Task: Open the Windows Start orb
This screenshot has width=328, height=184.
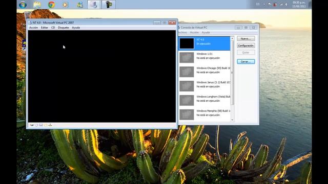Action: [23, 5]
